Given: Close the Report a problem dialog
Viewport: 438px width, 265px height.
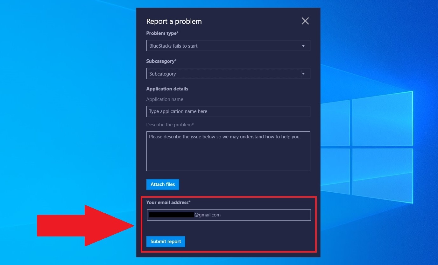Looking at the screenshot, I should [x=305, y=21].
